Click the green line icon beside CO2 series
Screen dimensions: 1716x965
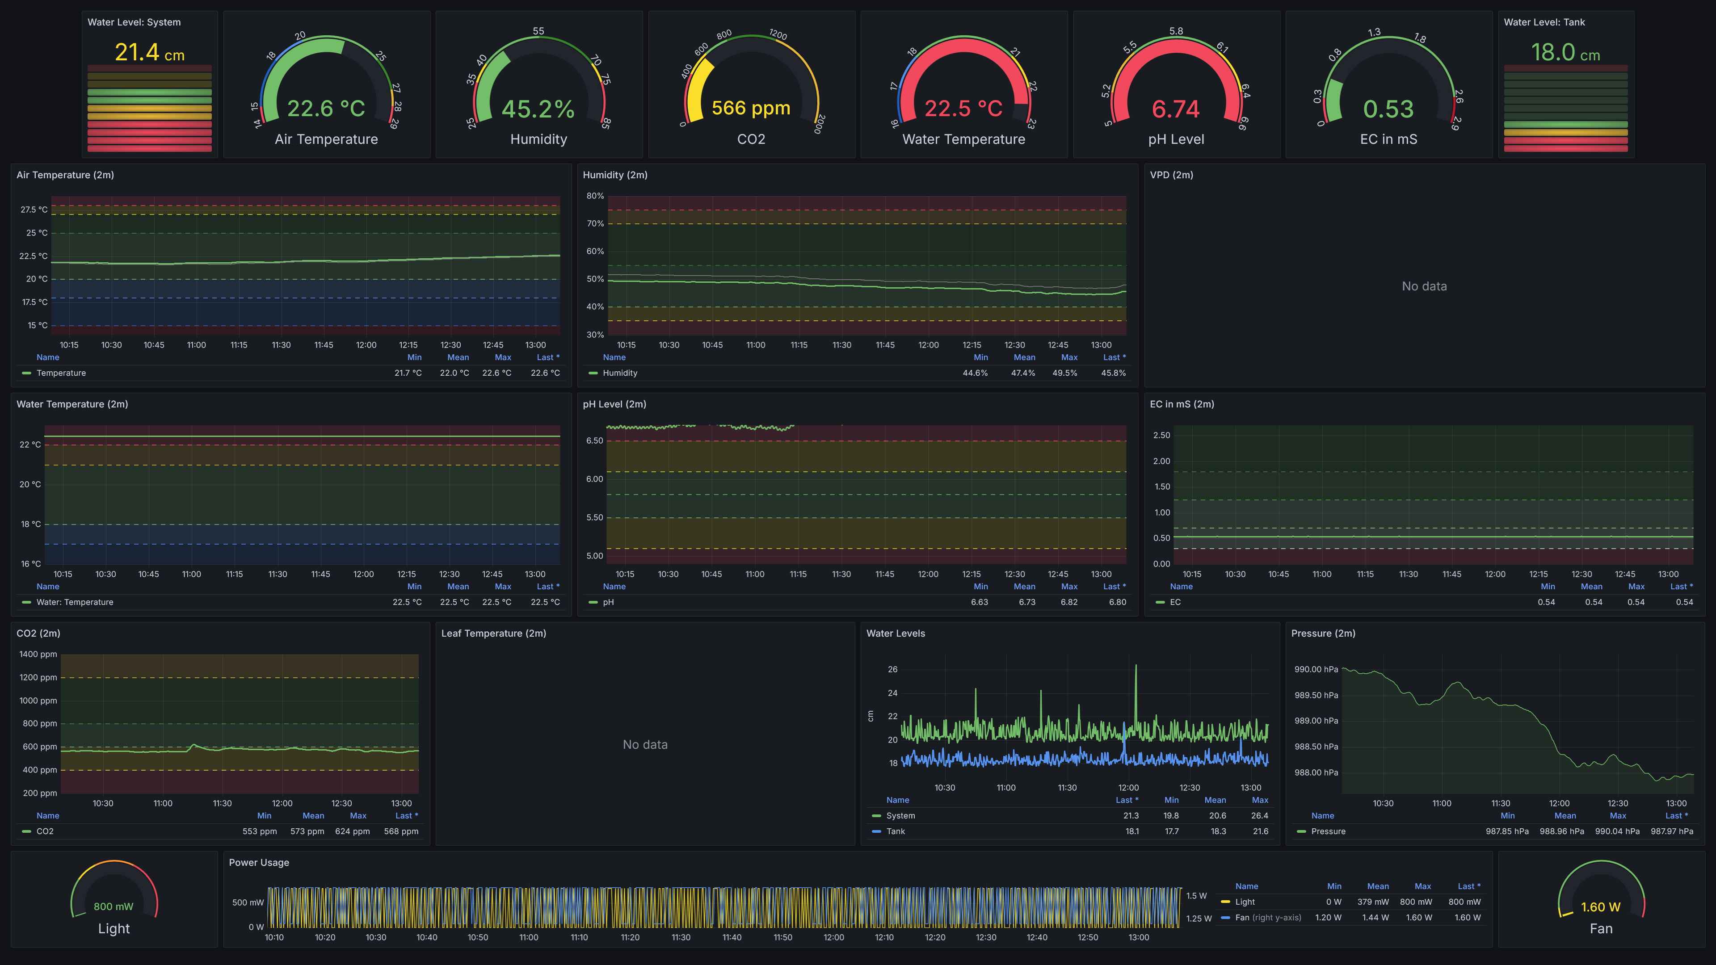[x=26, y=831]
